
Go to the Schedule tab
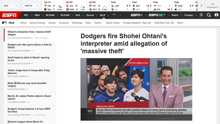(x=64, y=23)
